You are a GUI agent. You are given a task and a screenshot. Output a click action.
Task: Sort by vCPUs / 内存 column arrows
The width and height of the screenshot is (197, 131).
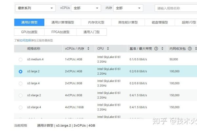pos(88,48)
